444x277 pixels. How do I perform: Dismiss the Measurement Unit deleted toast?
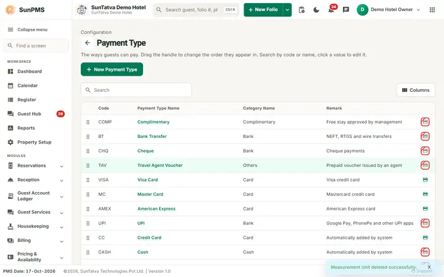click(429, 267)
